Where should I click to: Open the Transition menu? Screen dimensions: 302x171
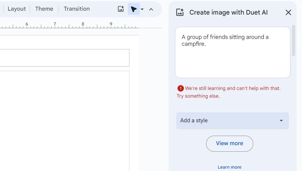77,9
